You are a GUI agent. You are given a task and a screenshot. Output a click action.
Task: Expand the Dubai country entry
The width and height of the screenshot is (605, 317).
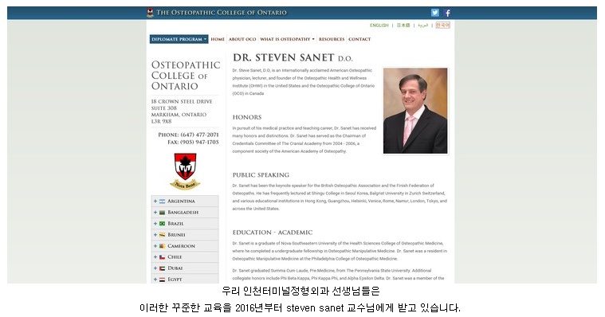click(185, 268)
